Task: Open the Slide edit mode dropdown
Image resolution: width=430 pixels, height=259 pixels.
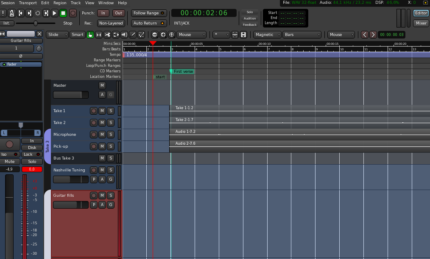Action: click(57, 35)
